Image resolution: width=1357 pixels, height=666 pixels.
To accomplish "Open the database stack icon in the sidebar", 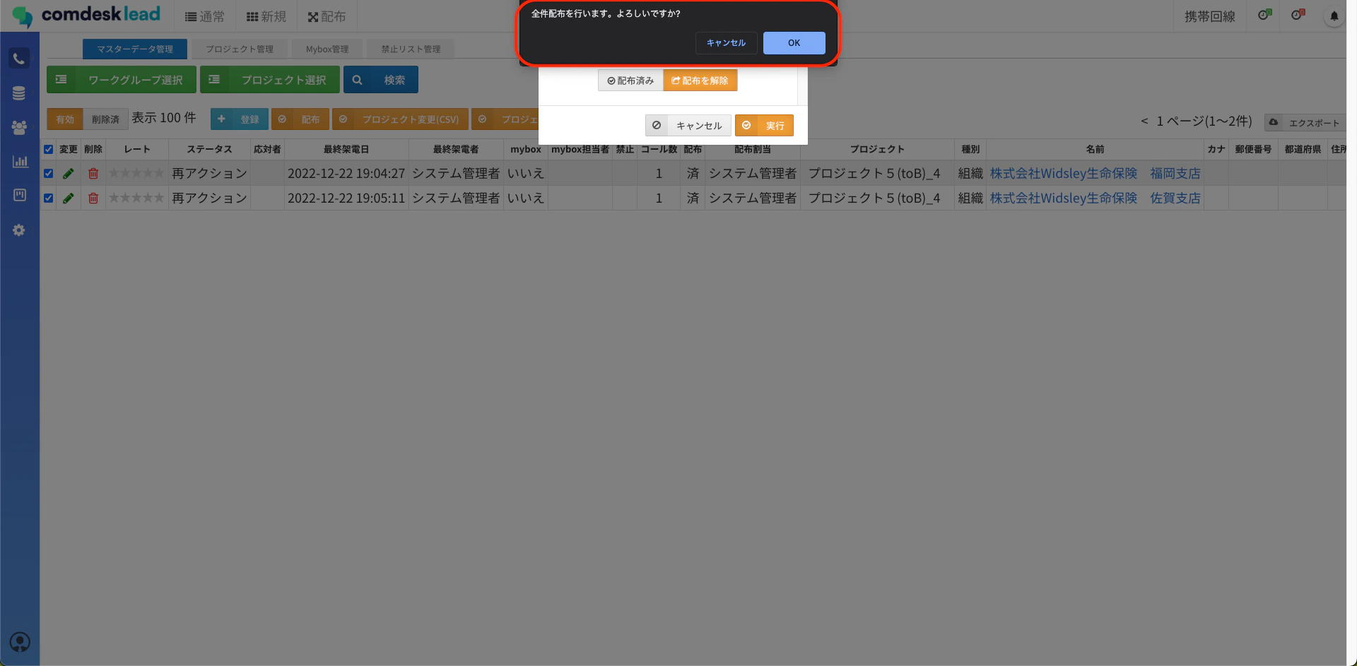I will tap(19, 93).
